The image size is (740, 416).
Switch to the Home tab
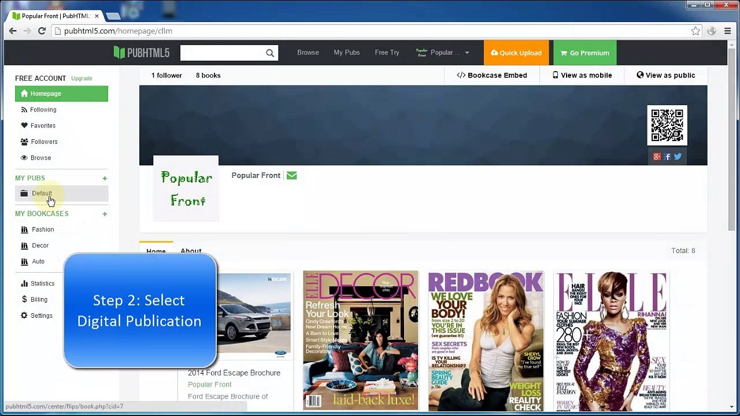(x=156, y=251)
